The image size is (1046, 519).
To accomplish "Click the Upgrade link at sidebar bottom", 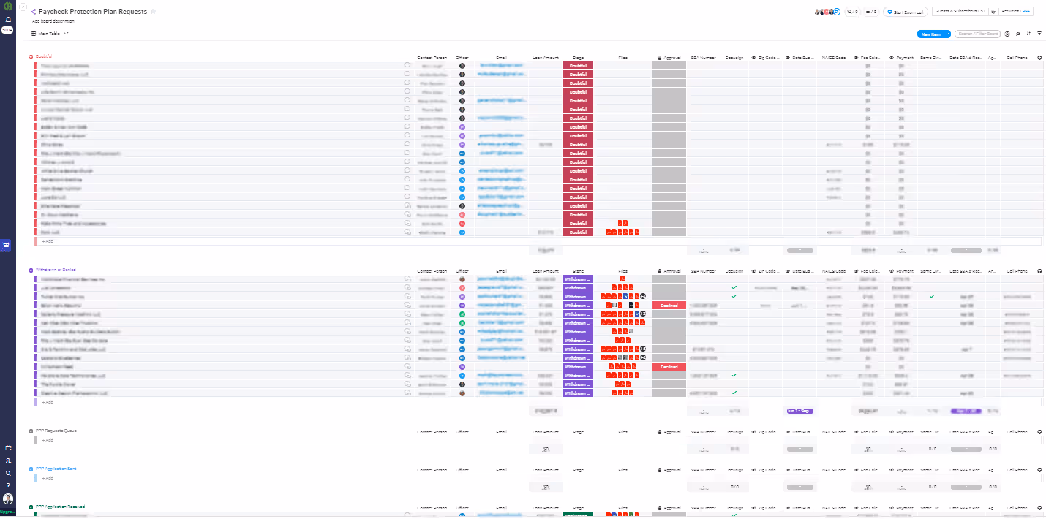I will [x=7, y=512].
